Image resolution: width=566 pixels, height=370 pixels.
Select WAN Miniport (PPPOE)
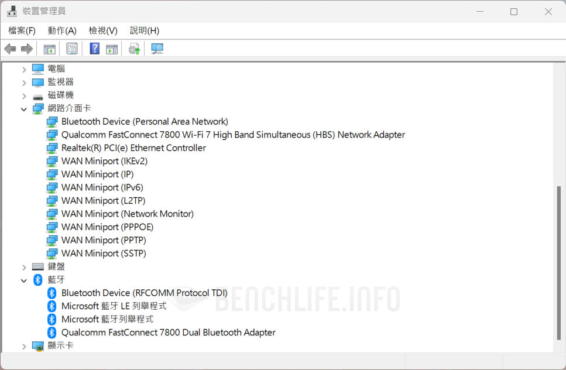tap(107, 227)
